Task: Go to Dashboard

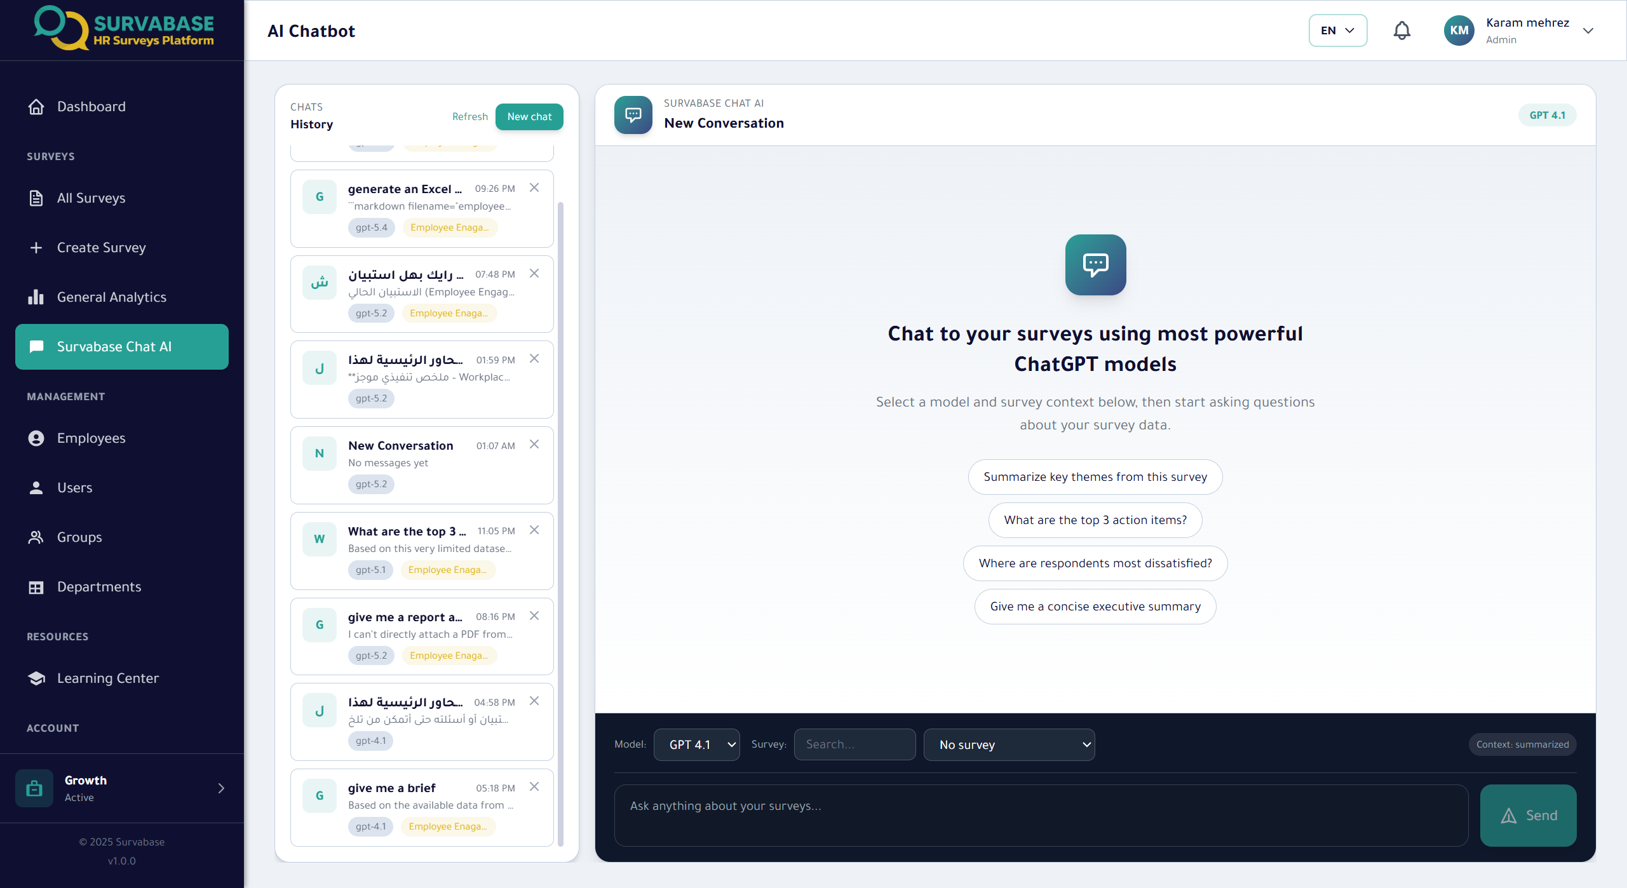Action: point(122,107)
